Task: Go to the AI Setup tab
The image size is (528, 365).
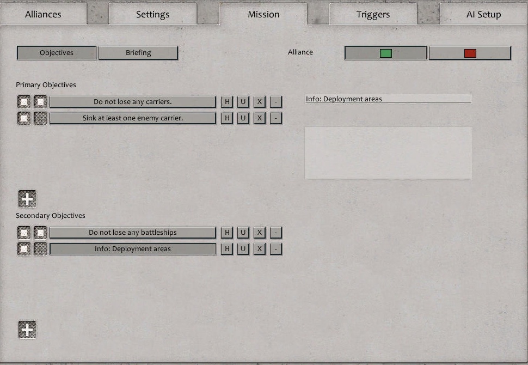Action: tap(483, 14)
